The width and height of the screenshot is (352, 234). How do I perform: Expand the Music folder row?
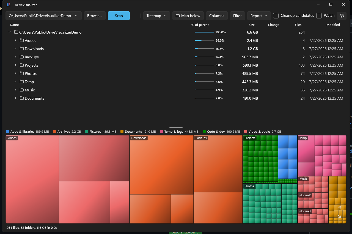pyautogui.click(x=15, y=90)
